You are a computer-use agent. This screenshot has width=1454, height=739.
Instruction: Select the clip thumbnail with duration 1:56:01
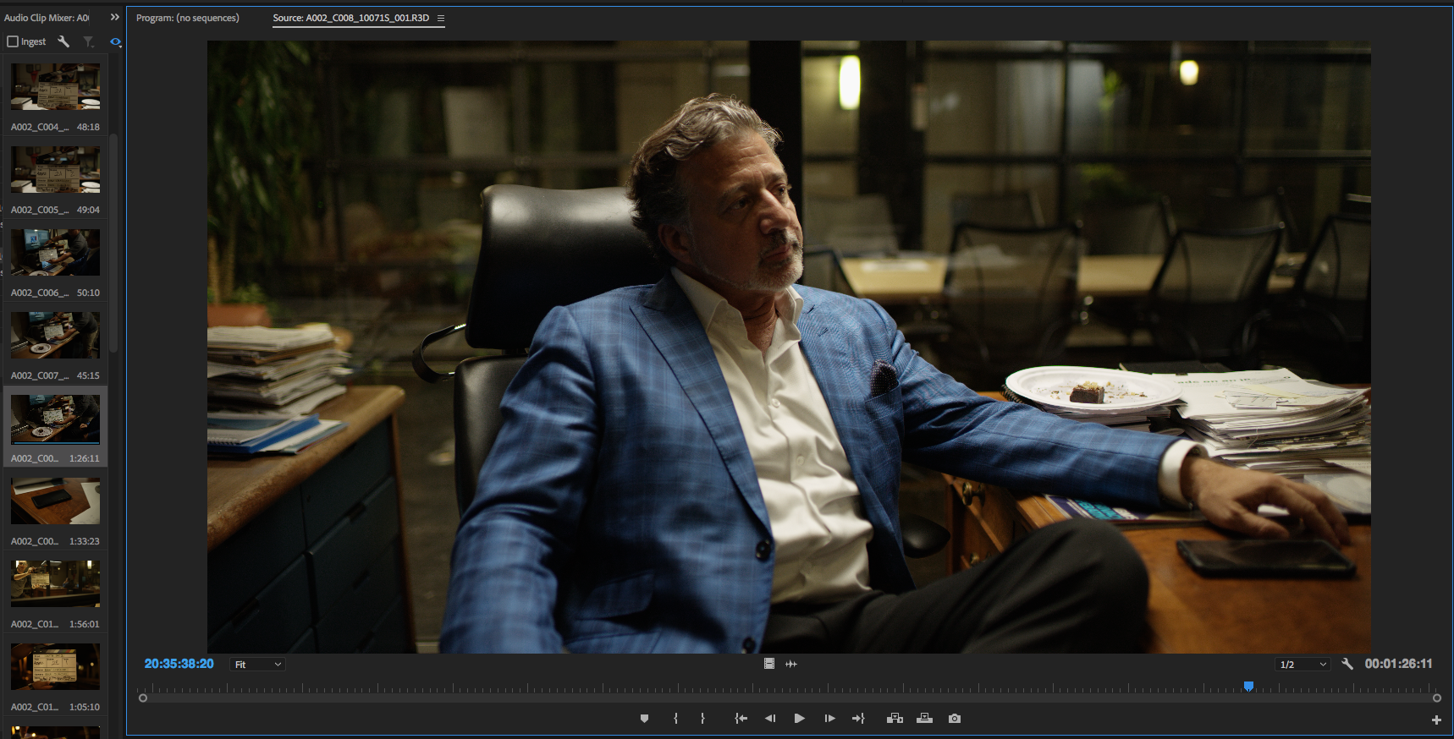point(55,584)
